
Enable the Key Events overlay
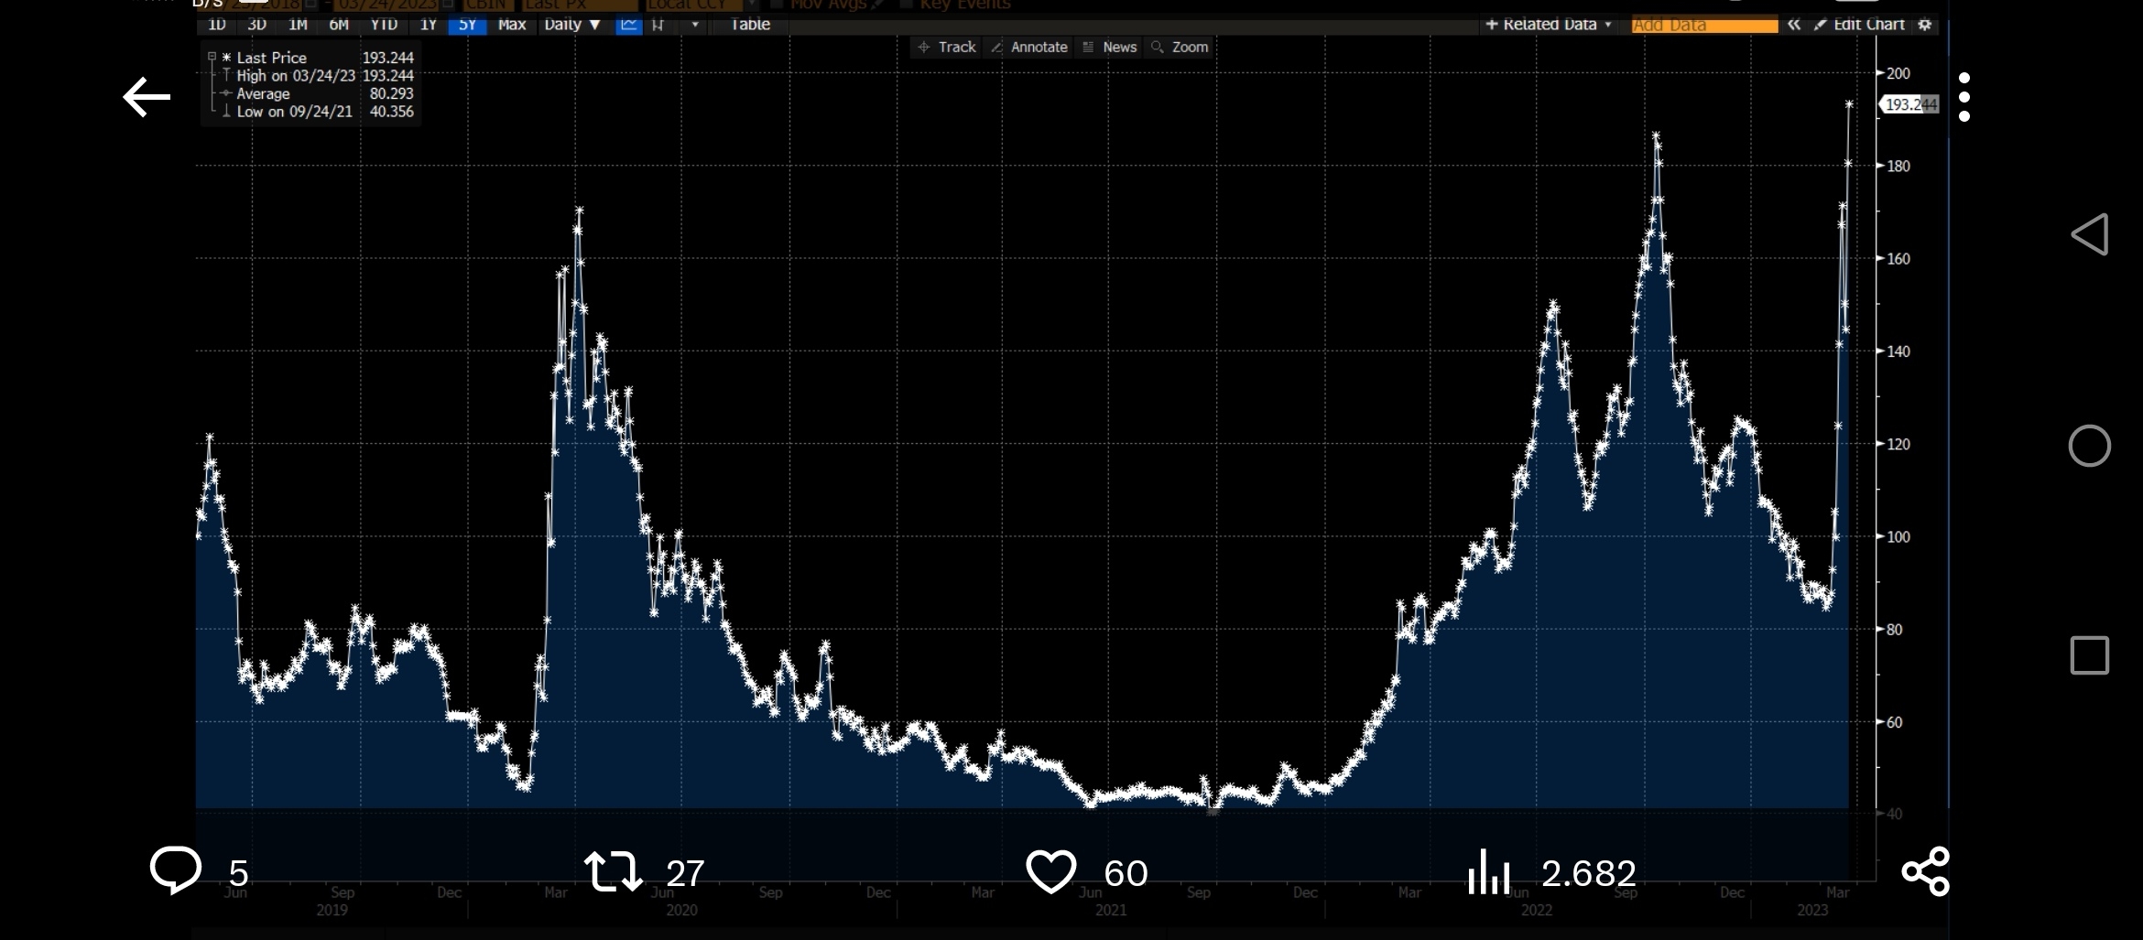click(x=907, y=5)
